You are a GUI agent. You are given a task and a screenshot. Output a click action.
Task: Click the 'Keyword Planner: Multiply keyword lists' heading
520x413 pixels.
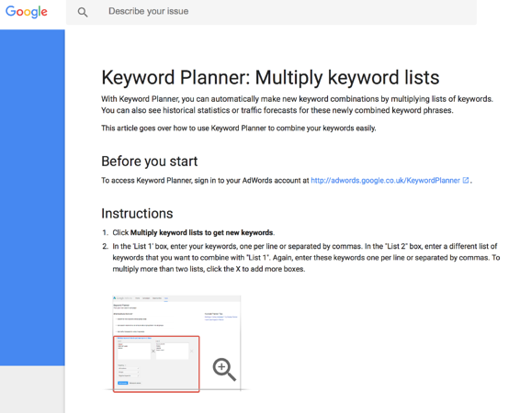click(x=270, y=77)
